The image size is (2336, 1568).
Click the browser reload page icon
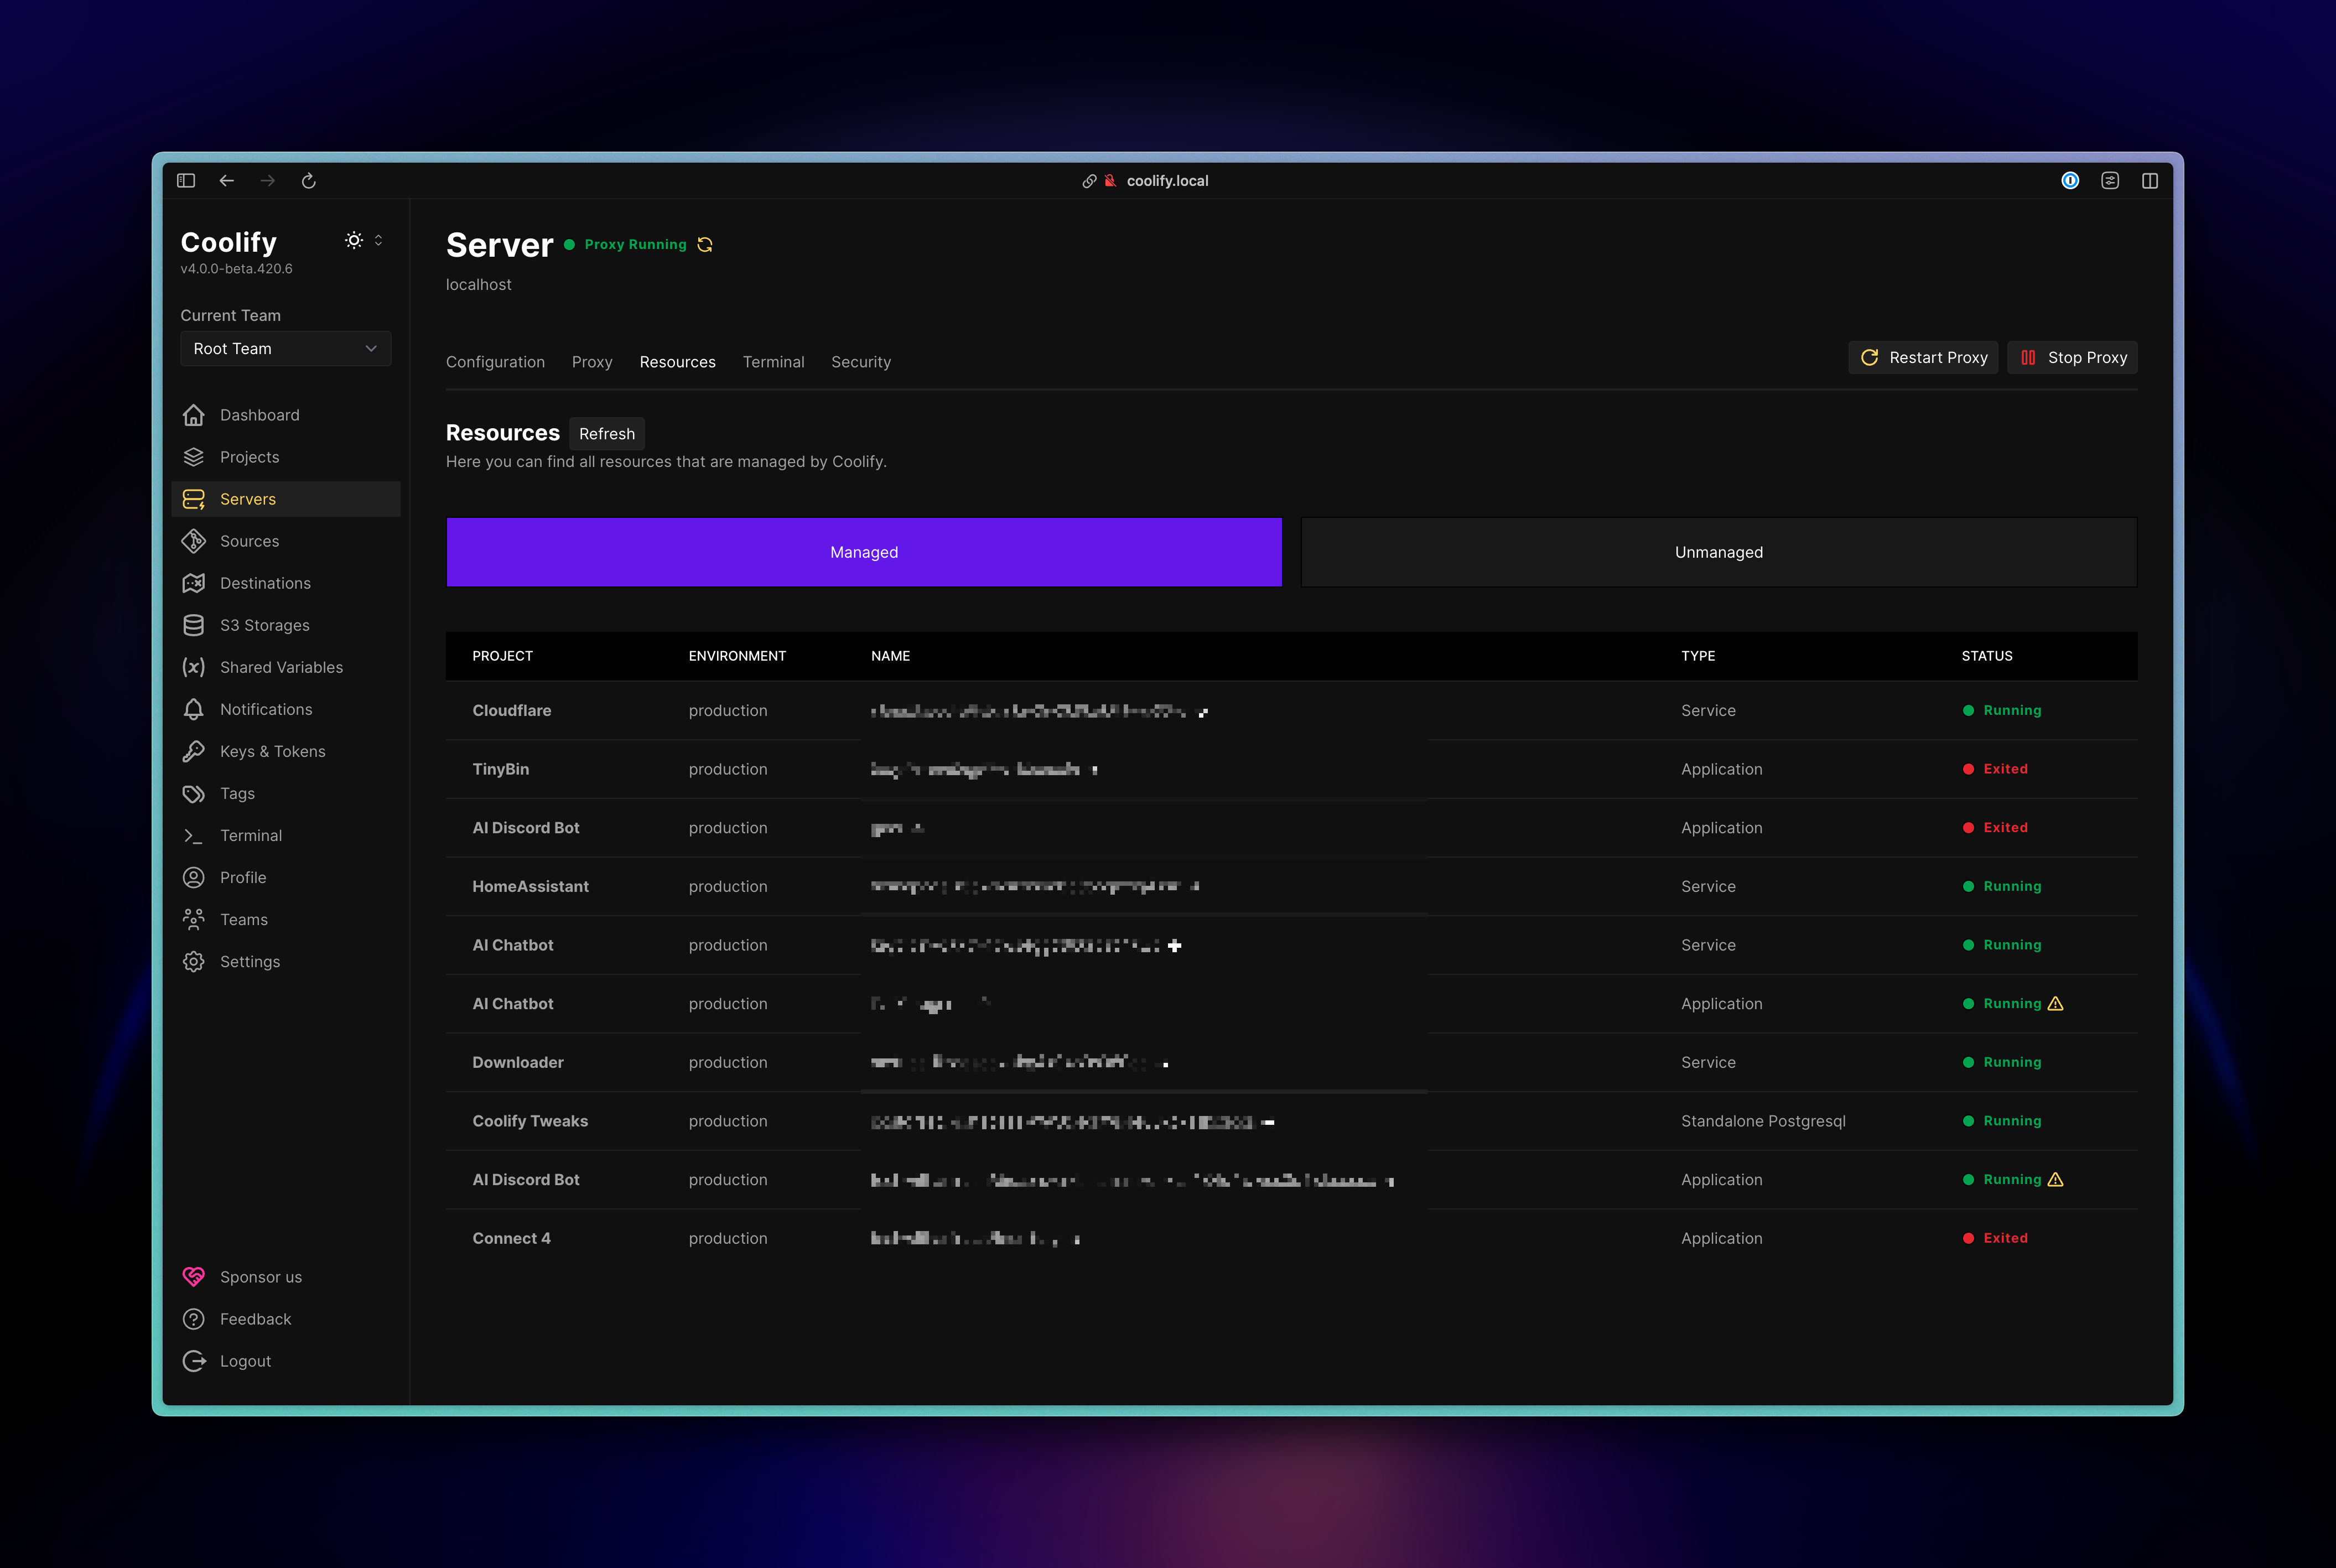[x=309, y=181]
